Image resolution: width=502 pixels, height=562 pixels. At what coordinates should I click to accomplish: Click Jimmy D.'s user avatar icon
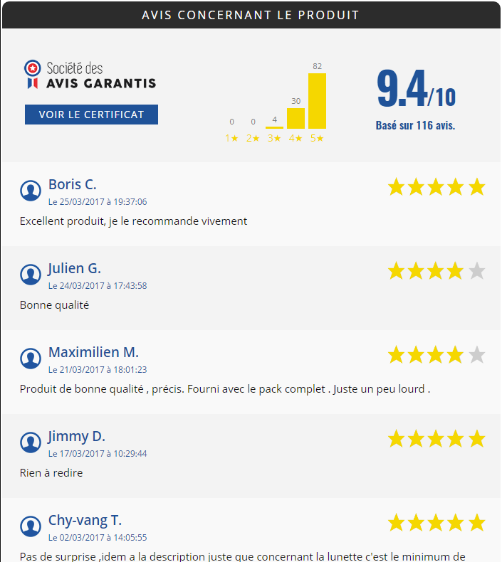(x=31, y=442)
